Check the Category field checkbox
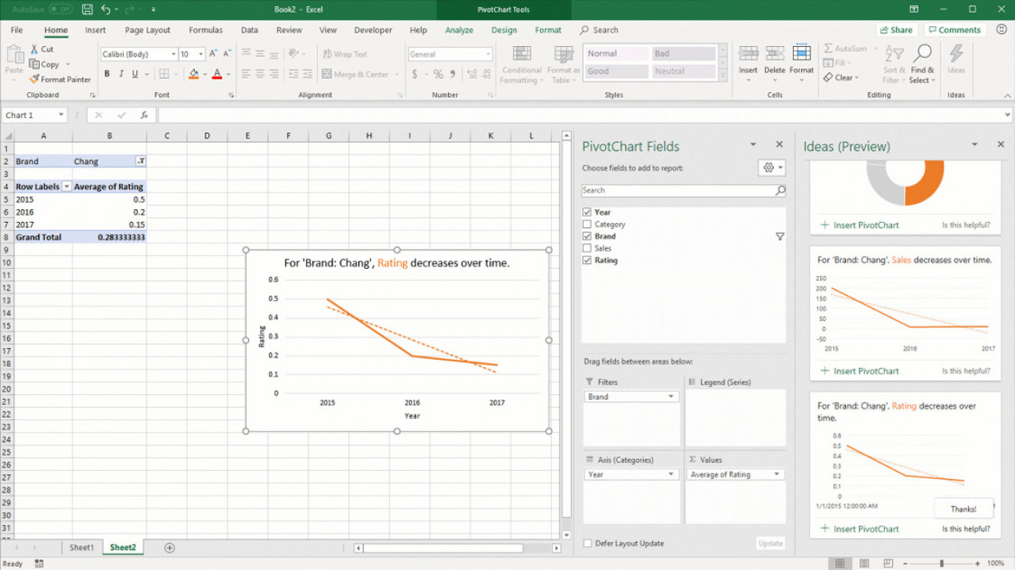The height and width of the screenshot is (570, 1015). point(587,224)
